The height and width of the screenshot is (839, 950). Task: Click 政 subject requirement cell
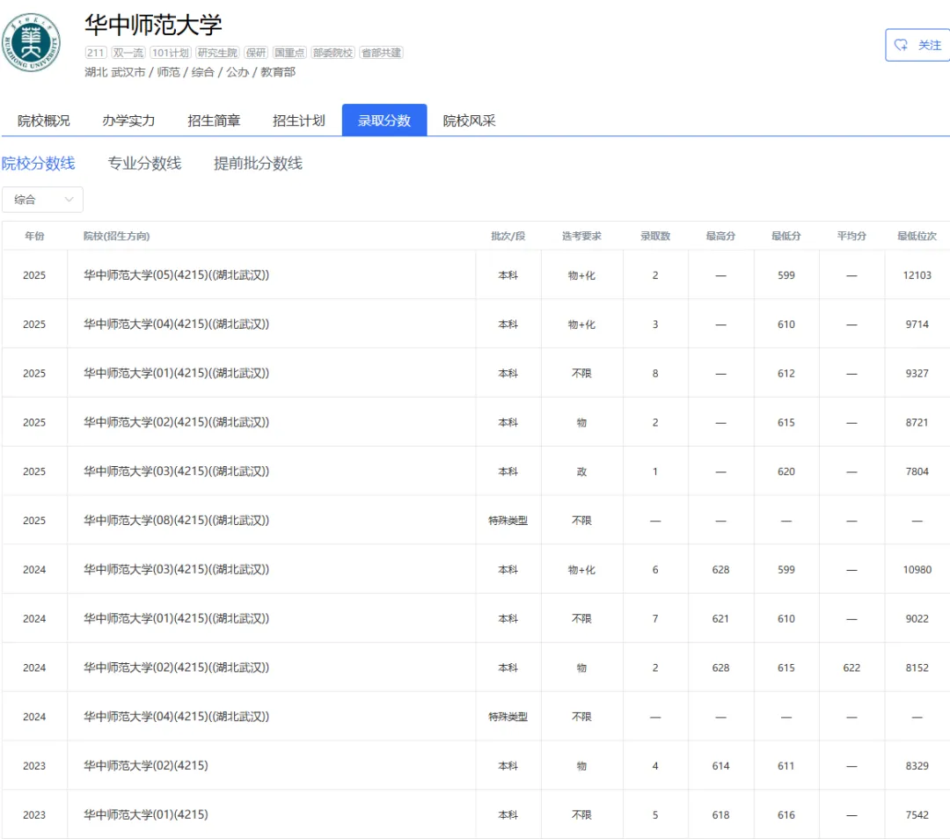point(581,471)
